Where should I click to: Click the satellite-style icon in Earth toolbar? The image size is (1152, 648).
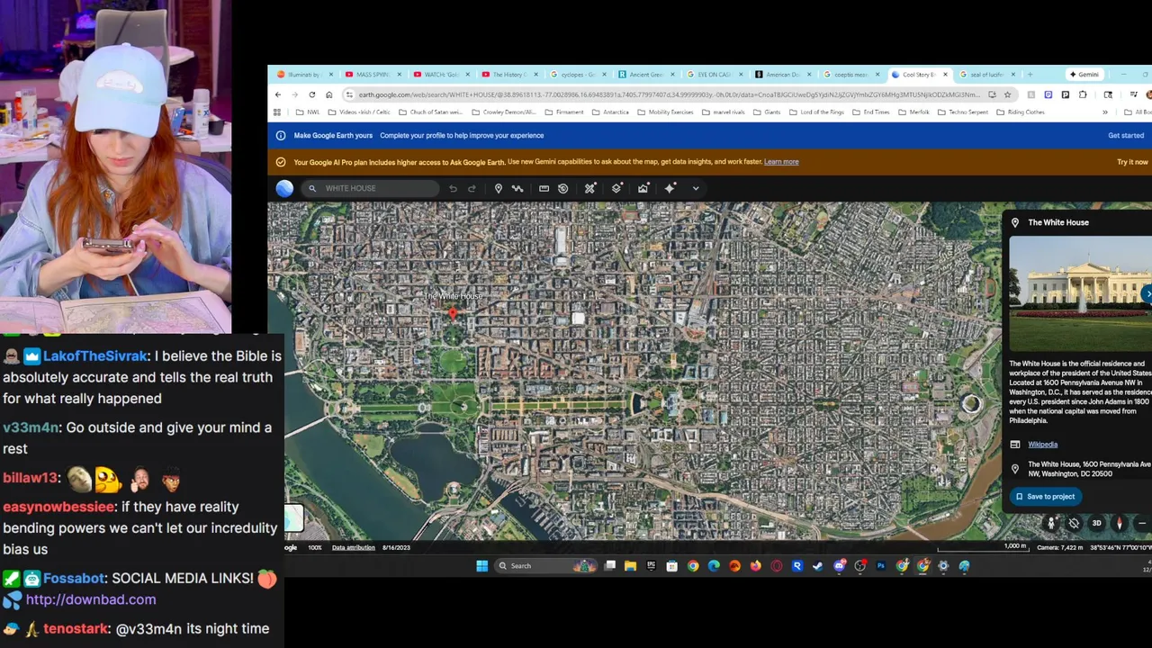coord(590,188)
